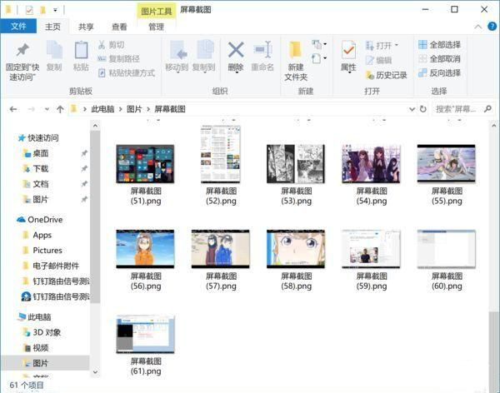Click the Paste icon in ribbon
The width and height of the screenshot is (500, 393).
tap(81, 51)
